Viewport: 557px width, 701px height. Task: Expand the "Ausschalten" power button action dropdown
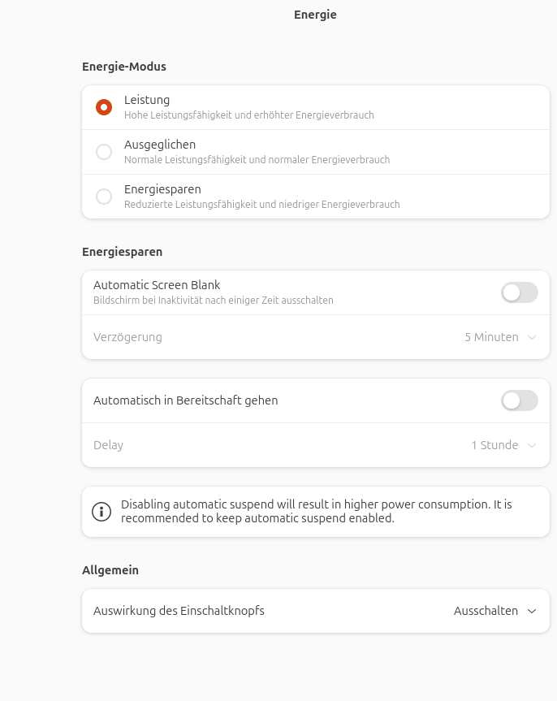coord(486,611)
